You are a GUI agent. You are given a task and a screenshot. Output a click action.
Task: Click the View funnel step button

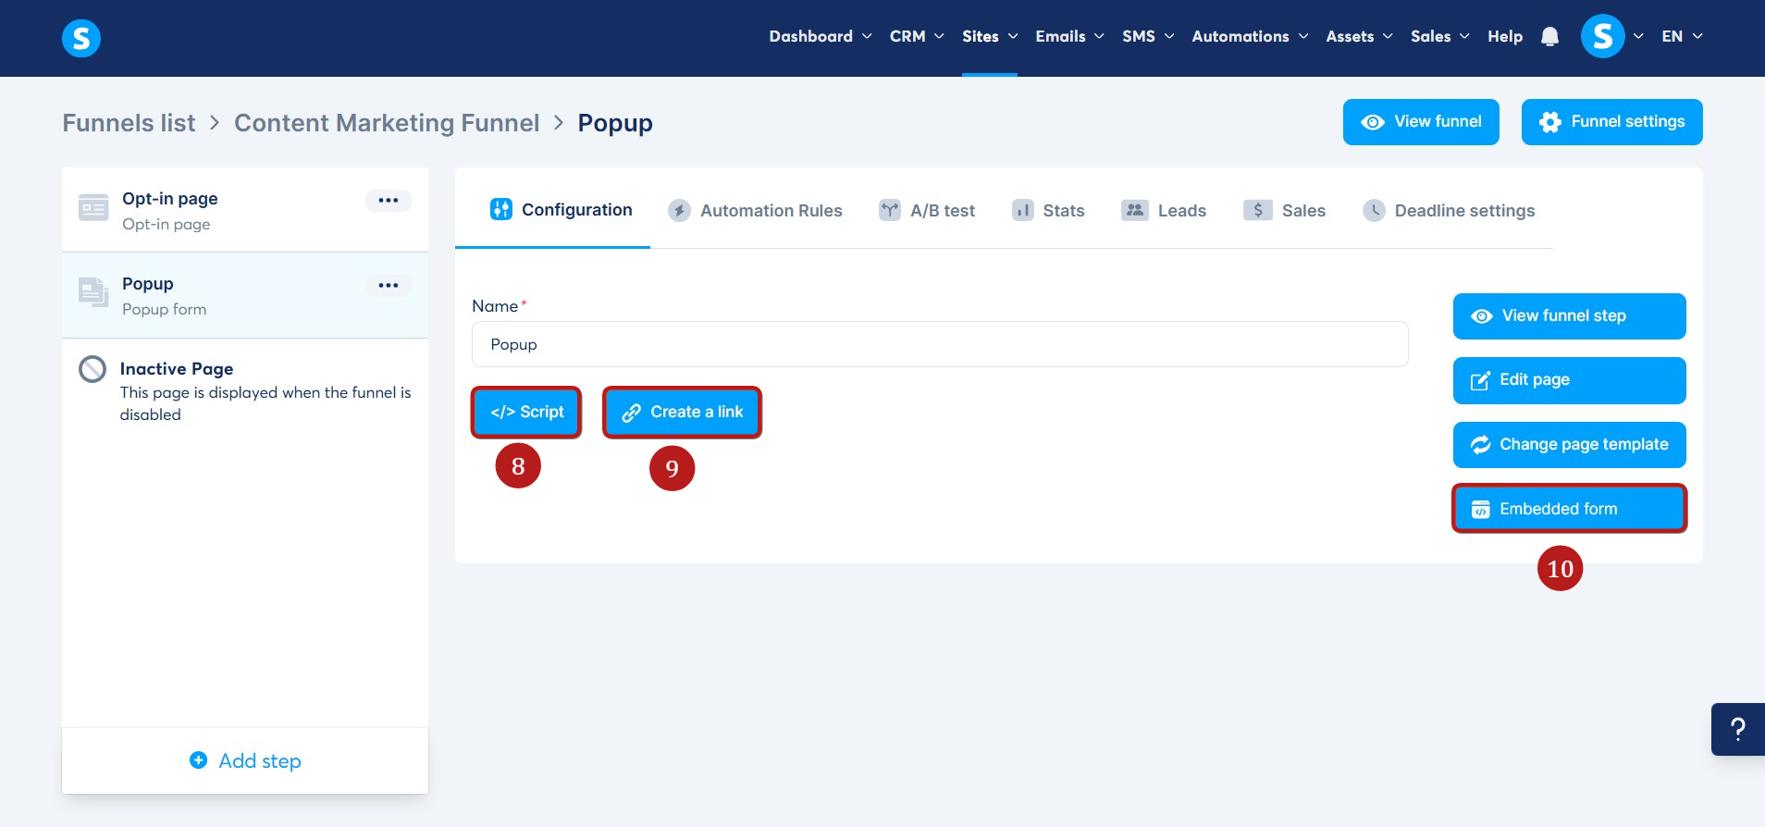(x=1570, y=316)
